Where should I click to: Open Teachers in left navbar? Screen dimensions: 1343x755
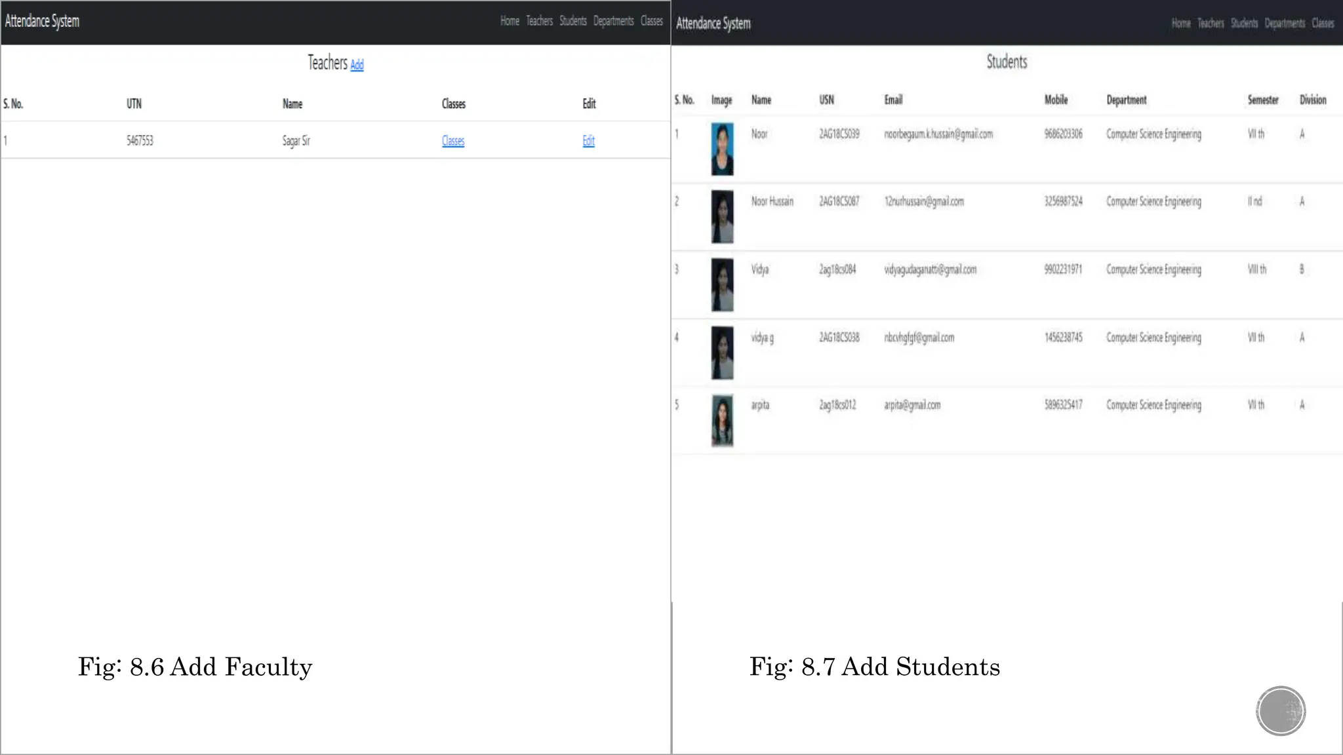539,21
